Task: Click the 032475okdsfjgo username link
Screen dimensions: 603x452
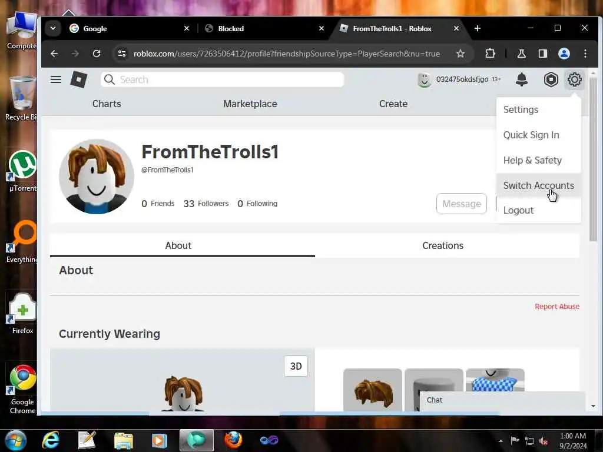Action: (x=462, y=79)
